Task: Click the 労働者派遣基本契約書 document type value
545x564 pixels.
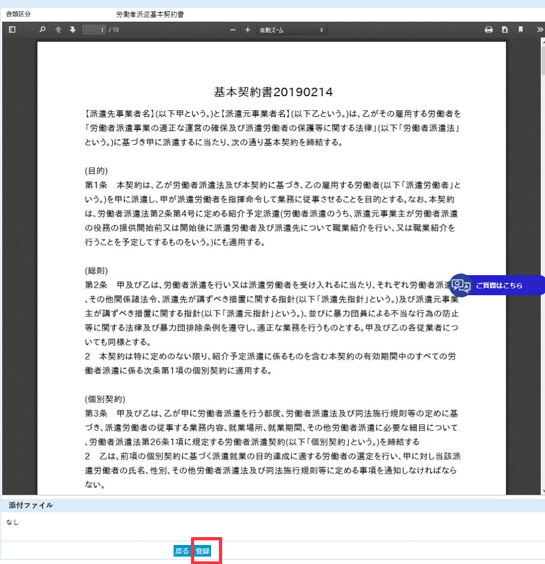Action: (x=150, y=14)
